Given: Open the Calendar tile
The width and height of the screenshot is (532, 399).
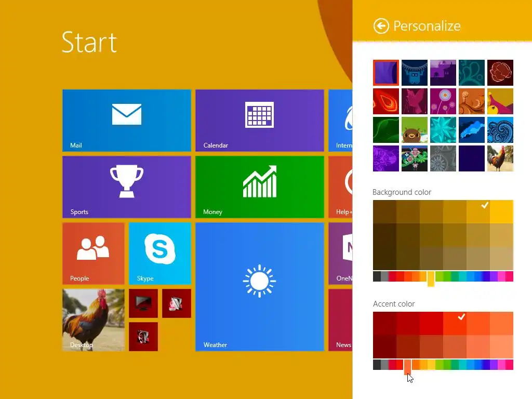Looking at the screenshot, I should (260, 121).
